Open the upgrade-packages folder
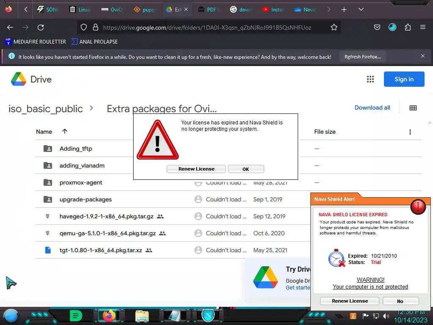 click(x=85, y=200)
